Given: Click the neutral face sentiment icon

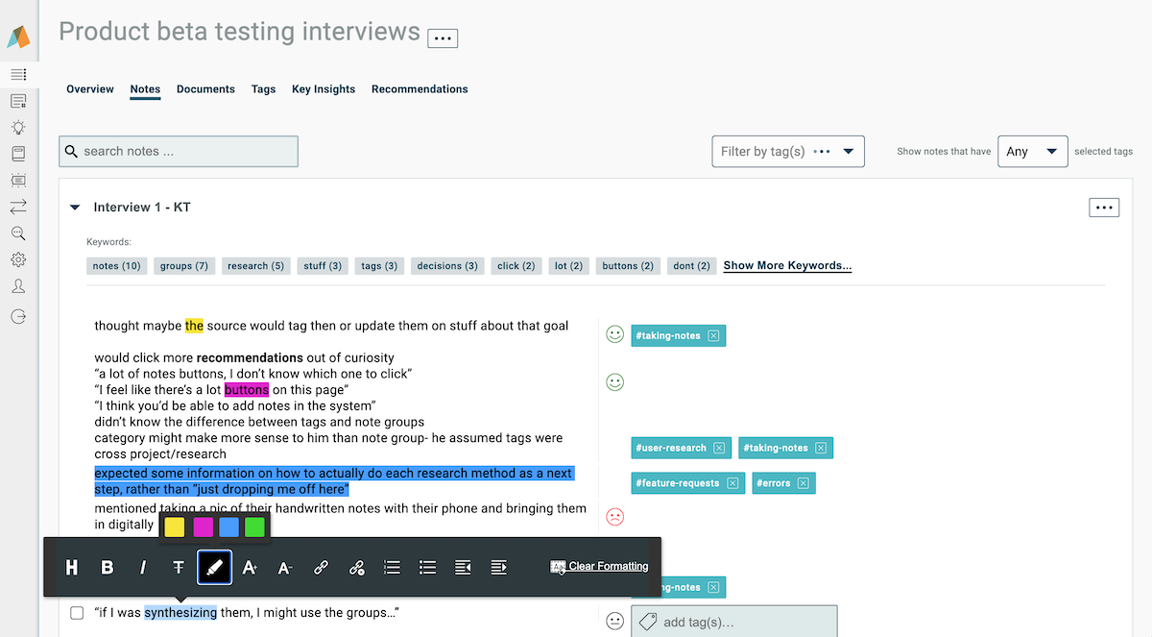Looking at the screenshot, I should (x=615, y=622).
